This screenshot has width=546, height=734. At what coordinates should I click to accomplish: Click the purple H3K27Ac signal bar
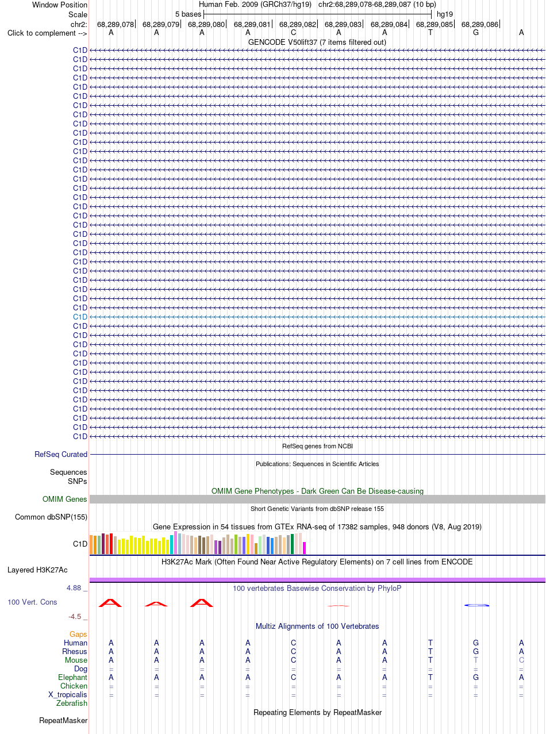(317, 579)
